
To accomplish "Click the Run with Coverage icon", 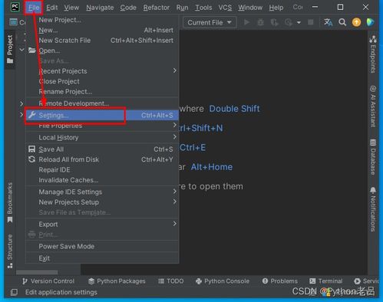I will pyautogui.click(x=274, y=22).
